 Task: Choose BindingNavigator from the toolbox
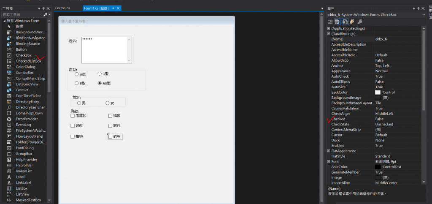(x=27, y=38)
